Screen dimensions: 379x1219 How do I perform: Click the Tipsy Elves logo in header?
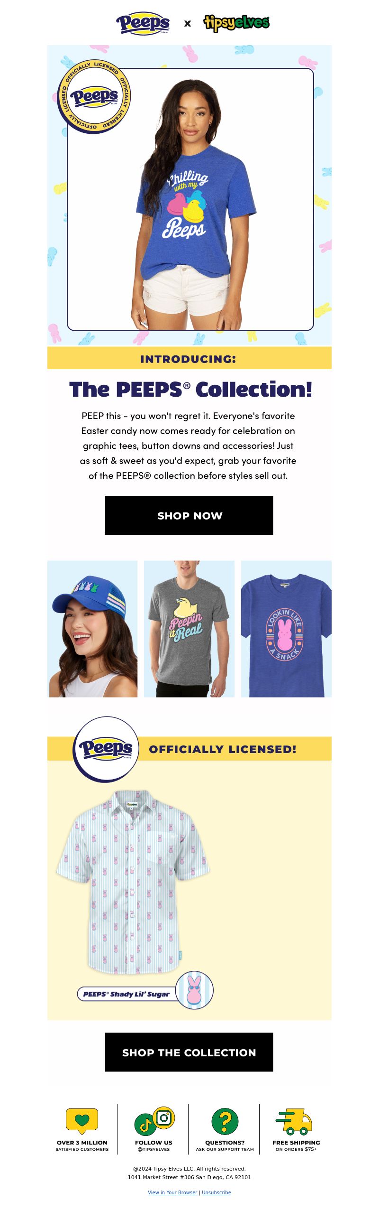click(x=236, y=22)
